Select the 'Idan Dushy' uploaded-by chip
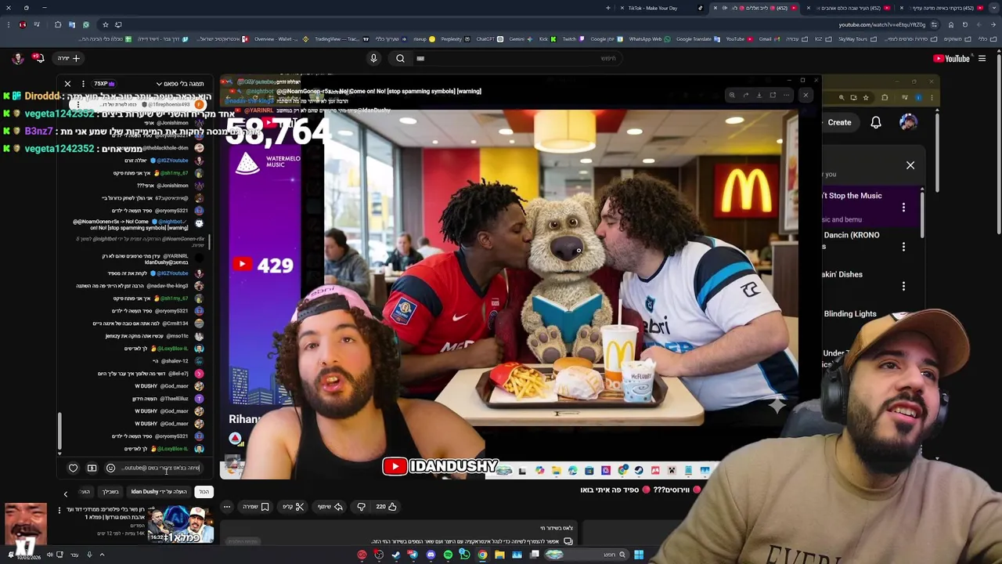 [159, 492]
